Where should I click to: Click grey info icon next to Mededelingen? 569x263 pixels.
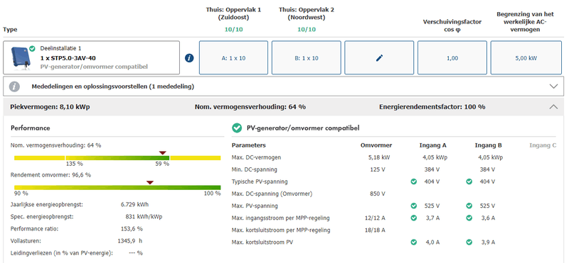tap(14, 86)
